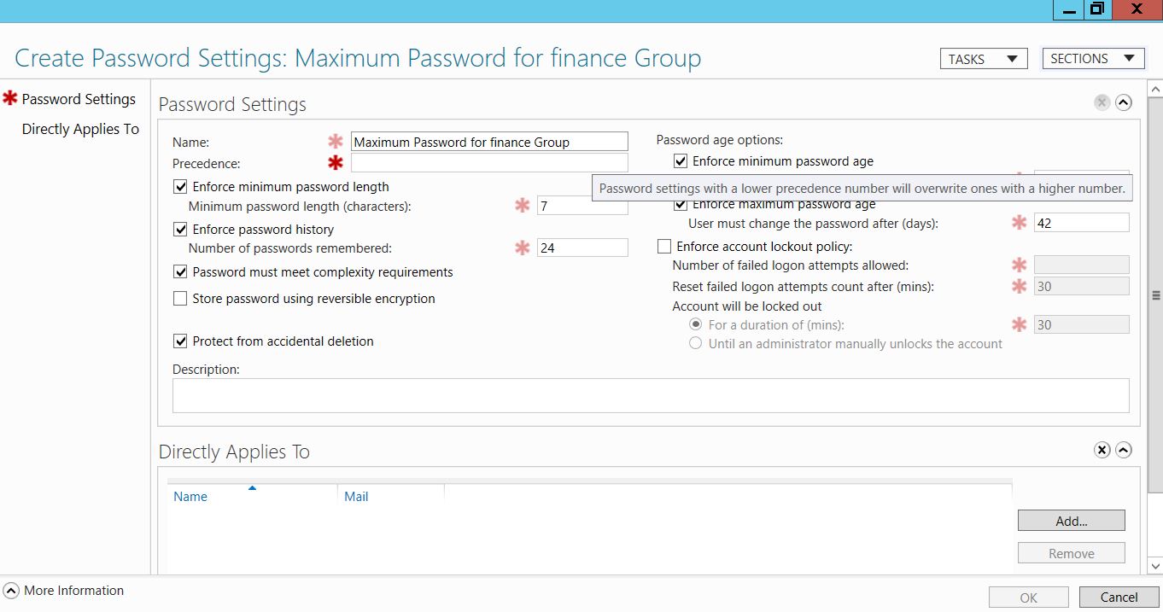Click the sort arrow above Name column
The image size is (1163, 612).
[252, 488]
